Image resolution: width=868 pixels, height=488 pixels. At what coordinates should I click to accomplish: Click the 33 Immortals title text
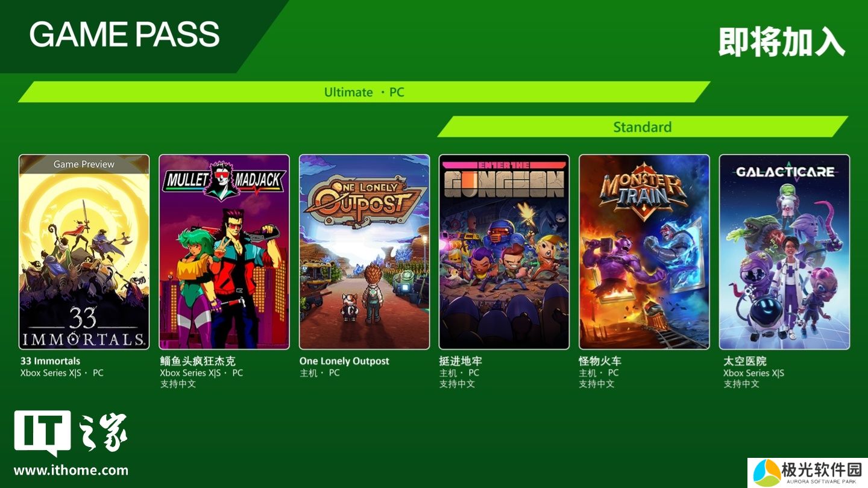50,361
